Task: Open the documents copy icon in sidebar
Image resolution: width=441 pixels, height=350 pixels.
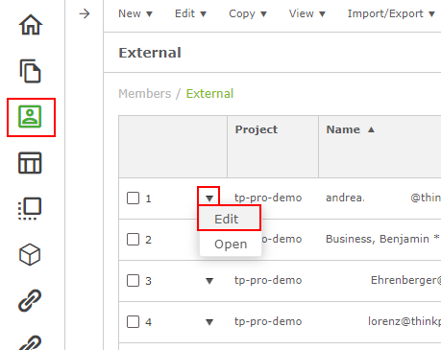Action: (x=31, y=71)
